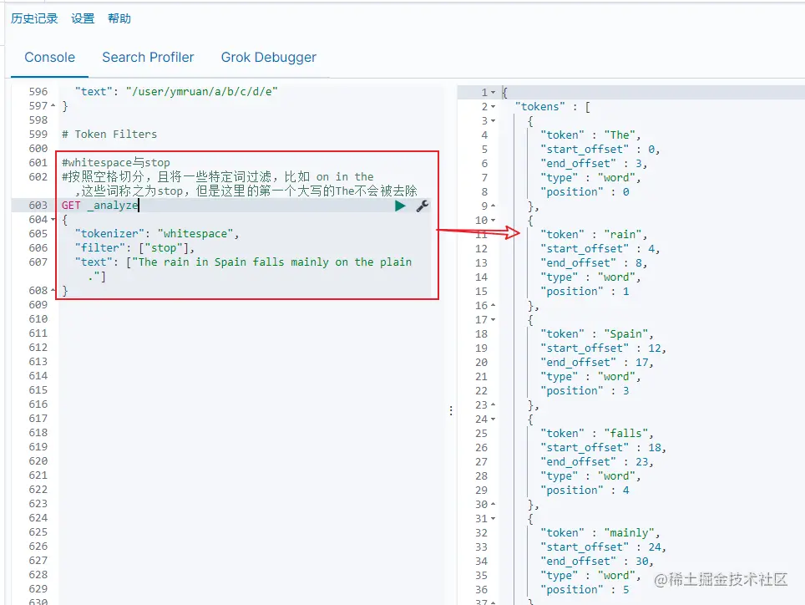The image size is (805, 605).
Task: Click the #whitespace与stop comment line
Action: [116, 163]
